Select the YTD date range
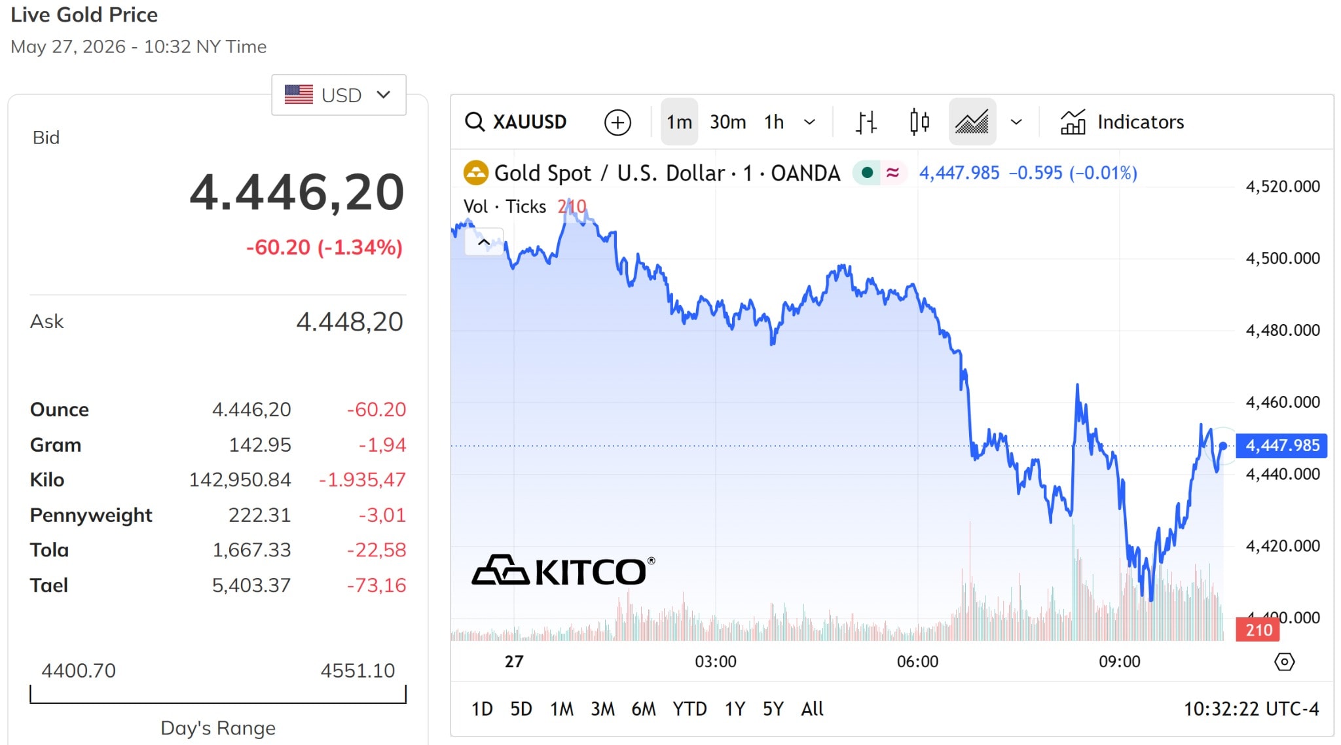Screen dimensions: 1341x745 pos(689,709)
